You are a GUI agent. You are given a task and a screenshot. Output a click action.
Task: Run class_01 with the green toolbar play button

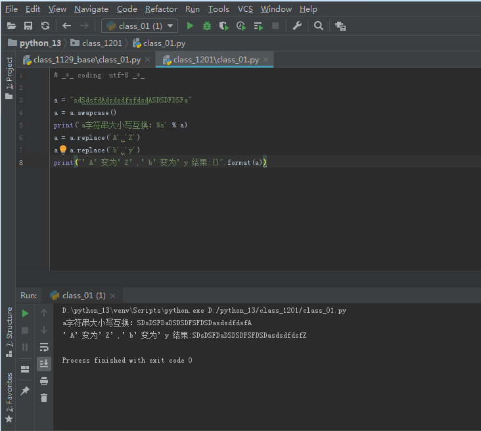click(x=191, y=26)
